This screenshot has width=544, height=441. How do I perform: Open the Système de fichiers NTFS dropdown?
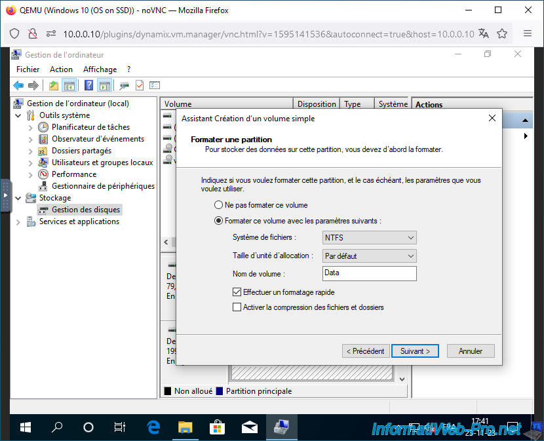(369, 238)
